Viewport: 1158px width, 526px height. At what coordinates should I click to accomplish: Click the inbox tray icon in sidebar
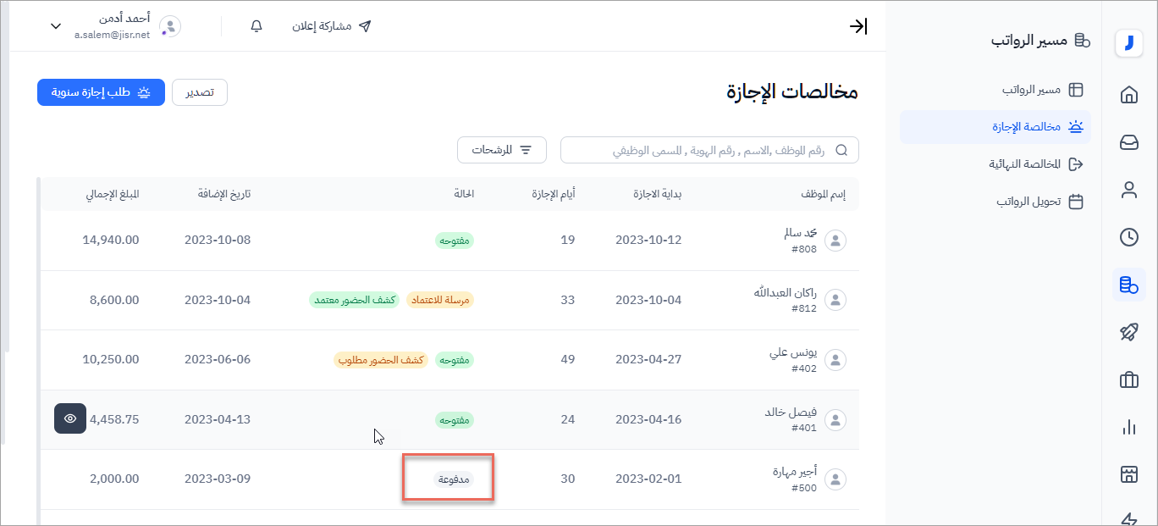coord(1128,142)
